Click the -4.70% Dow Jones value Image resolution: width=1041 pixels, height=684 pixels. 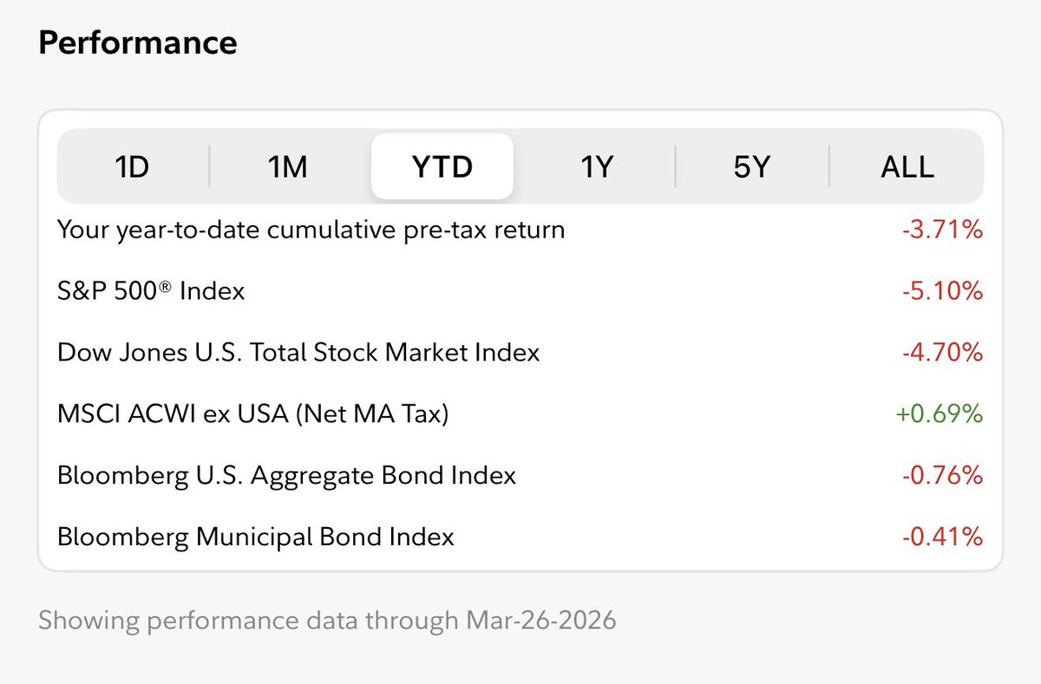click(943, 353)
